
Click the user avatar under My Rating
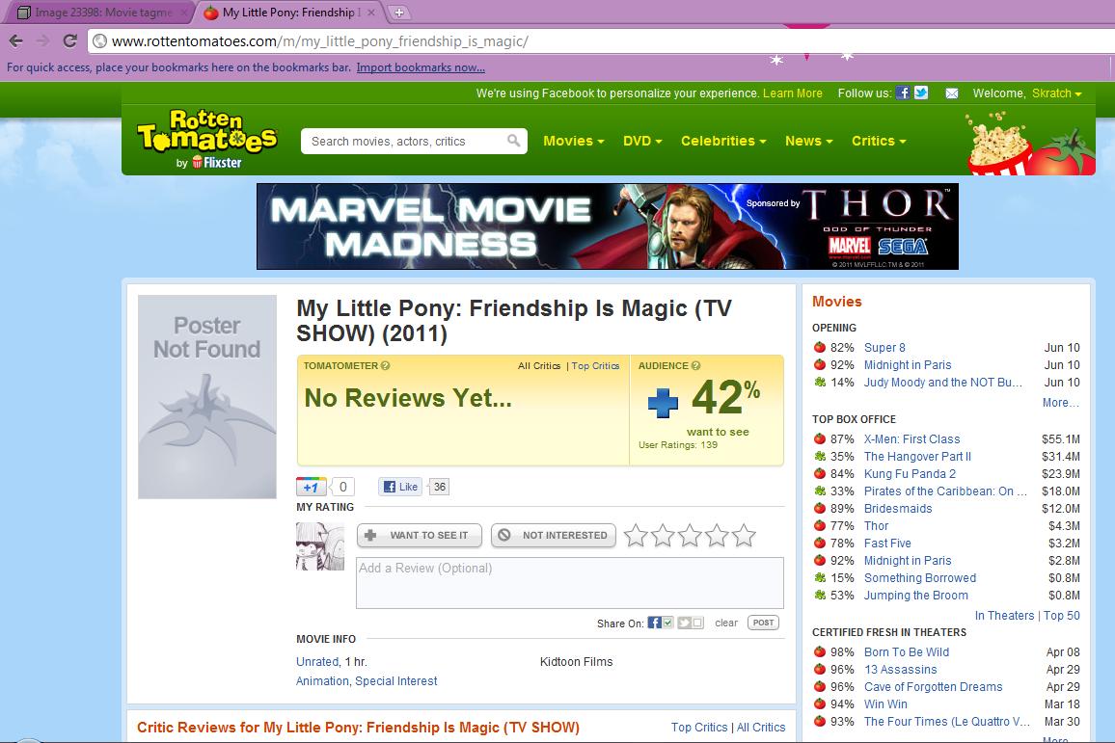pos(320,546)
